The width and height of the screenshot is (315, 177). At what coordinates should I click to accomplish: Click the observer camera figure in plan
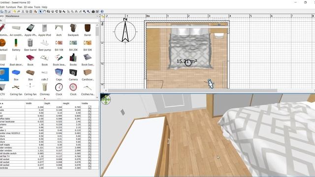(x=210, y=84)
